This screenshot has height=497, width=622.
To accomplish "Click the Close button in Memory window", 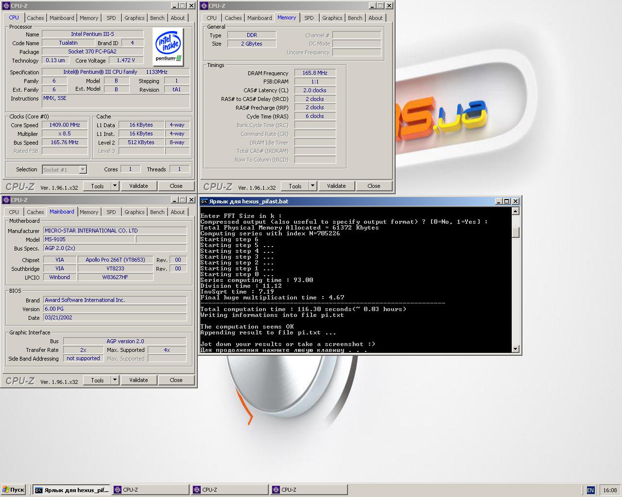I will coord(374,186).
